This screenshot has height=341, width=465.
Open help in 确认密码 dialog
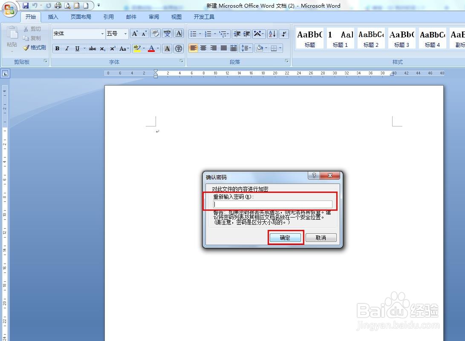coord(314,175)
